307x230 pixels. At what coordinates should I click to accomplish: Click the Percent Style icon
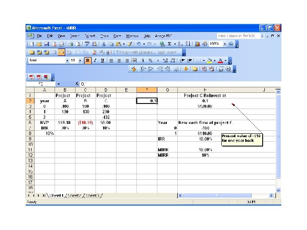pos(151,60)
